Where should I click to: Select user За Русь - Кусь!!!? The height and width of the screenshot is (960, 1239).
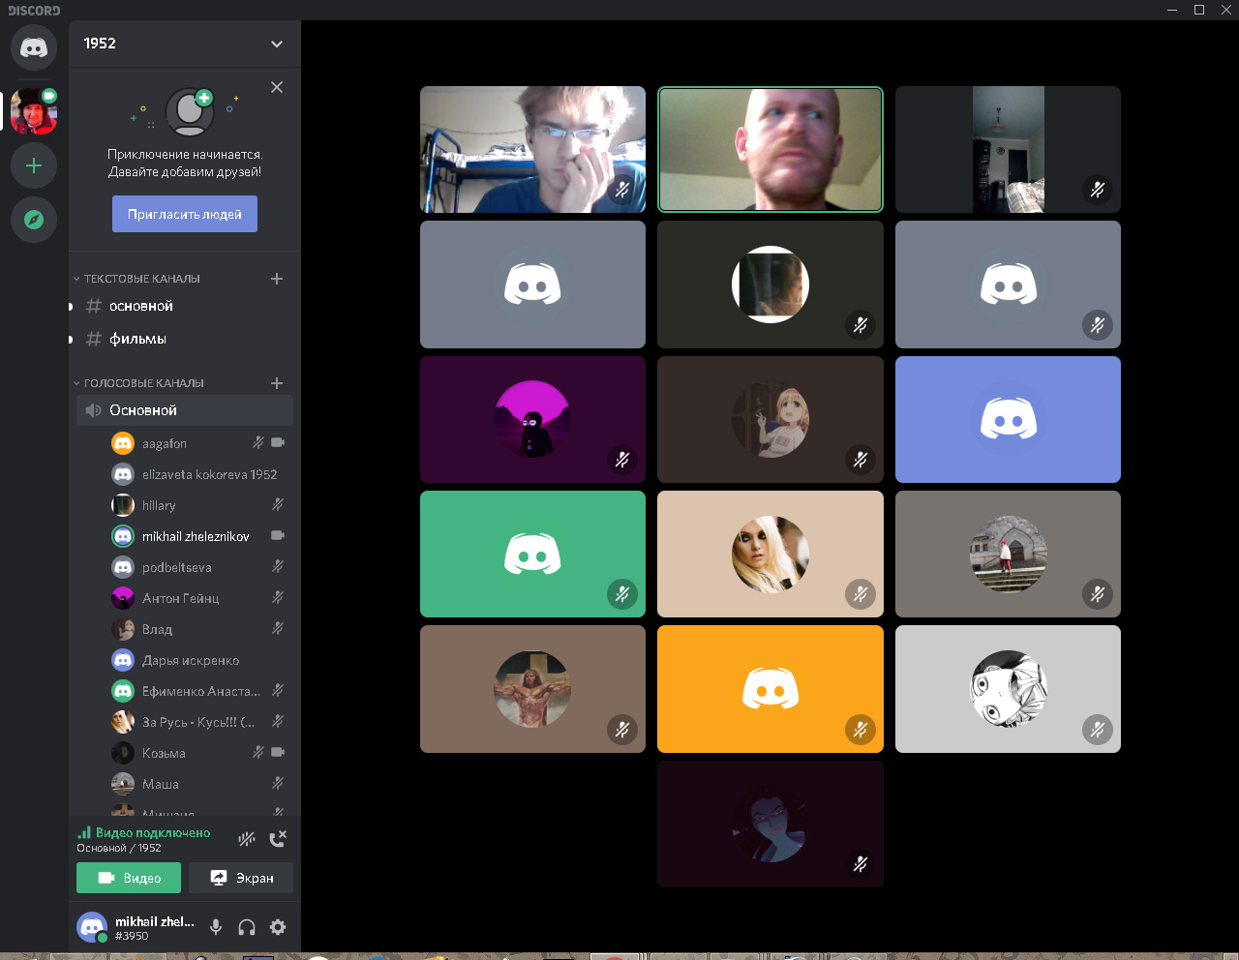[x=198, y=722]
